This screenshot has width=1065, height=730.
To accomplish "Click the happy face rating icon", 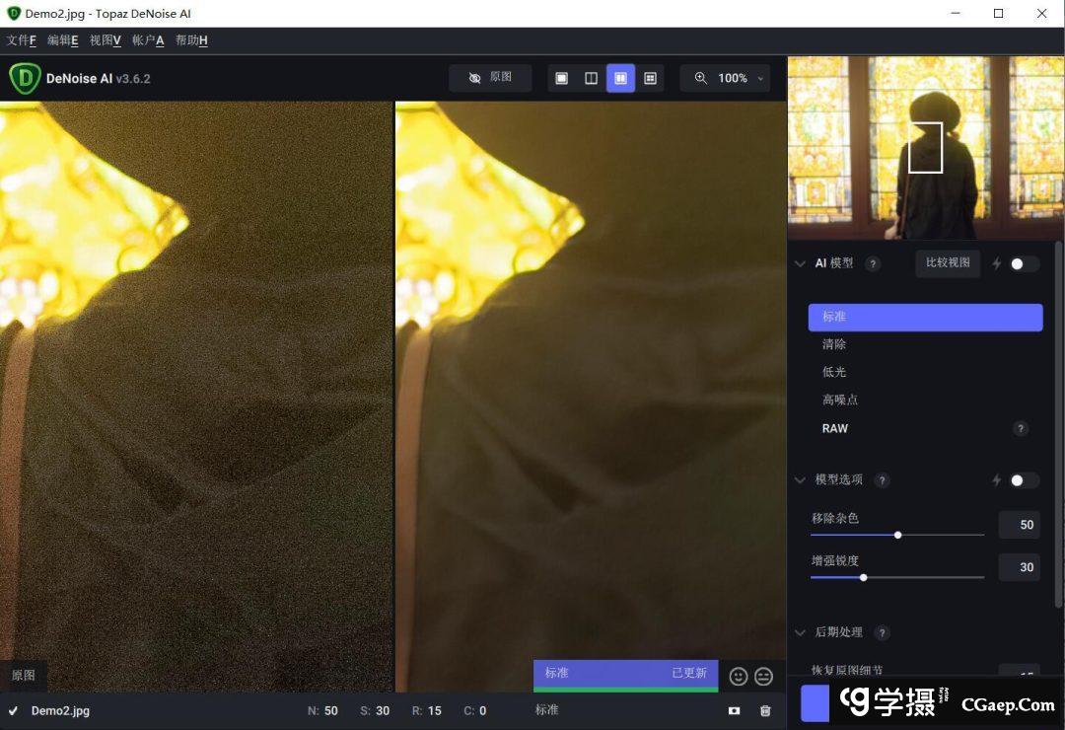I will tap(739, 676).
